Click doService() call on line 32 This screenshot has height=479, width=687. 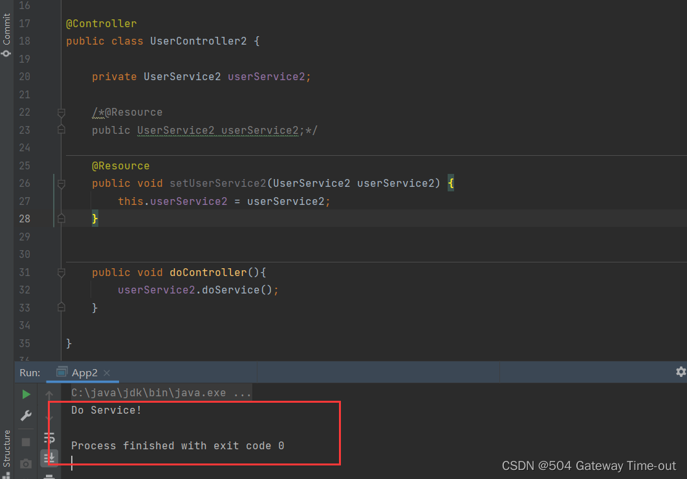point(237,290)
